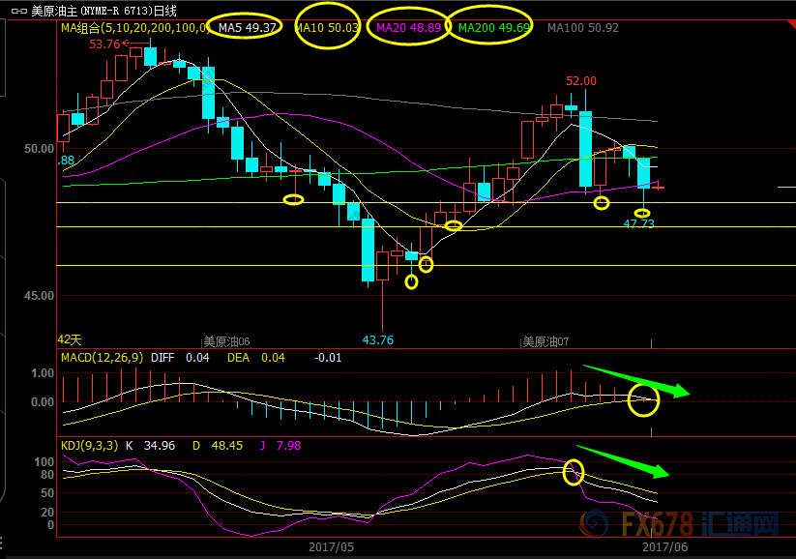Click the 美原油06 contract label
Screen dimensions: 796x559
pos(226,341)
